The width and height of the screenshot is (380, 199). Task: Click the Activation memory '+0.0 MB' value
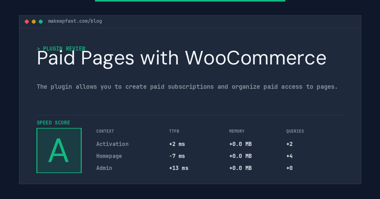coord(240,144)
